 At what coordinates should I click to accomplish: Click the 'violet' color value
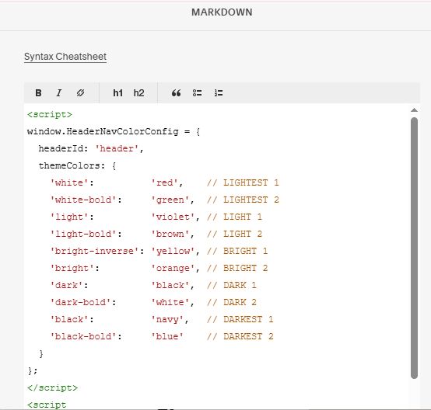(173, 217)
